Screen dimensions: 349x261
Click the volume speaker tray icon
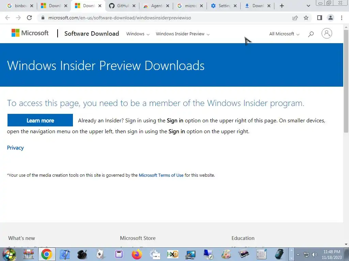pyautogui.click(x=314, y=255)
